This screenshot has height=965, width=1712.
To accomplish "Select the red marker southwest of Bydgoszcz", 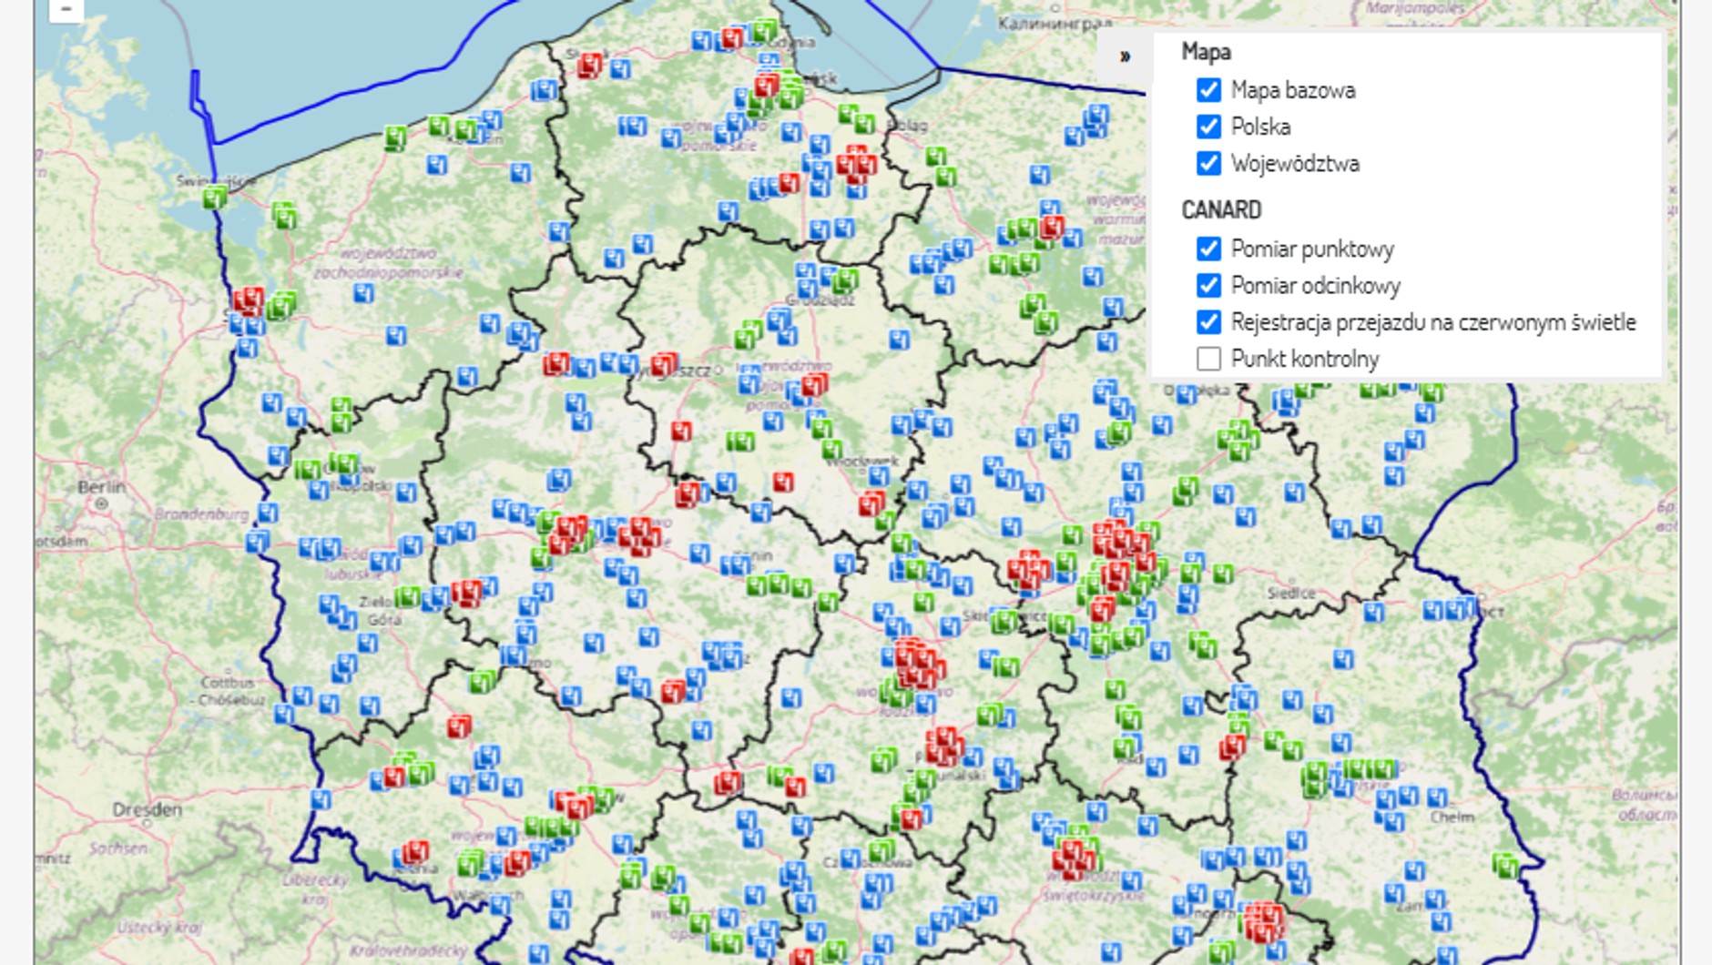I will tap(681, 431).
